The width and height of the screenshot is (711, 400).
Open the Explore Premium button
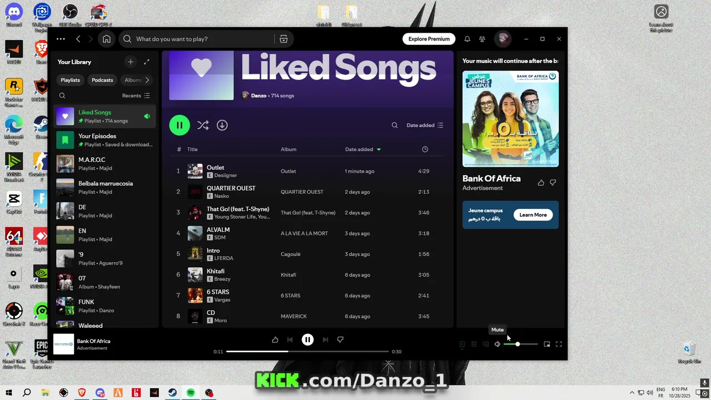point(429,39)
